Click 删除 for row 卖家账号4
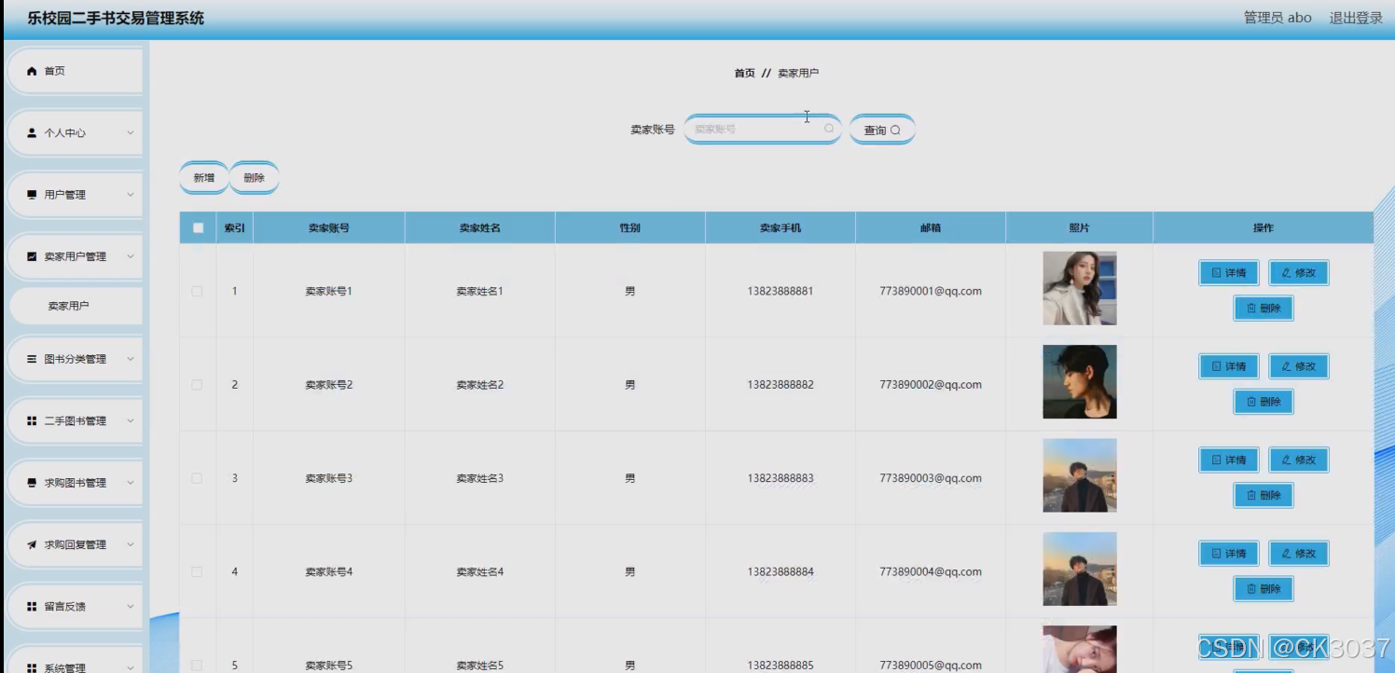Image resolution: width=1395 pixels, height=673 pixels. 1264,589
